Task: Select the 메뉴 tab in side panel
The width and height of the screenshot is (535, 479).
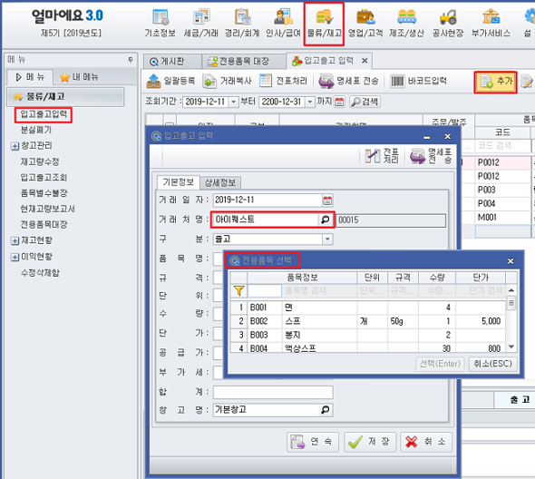Action: 30,77
